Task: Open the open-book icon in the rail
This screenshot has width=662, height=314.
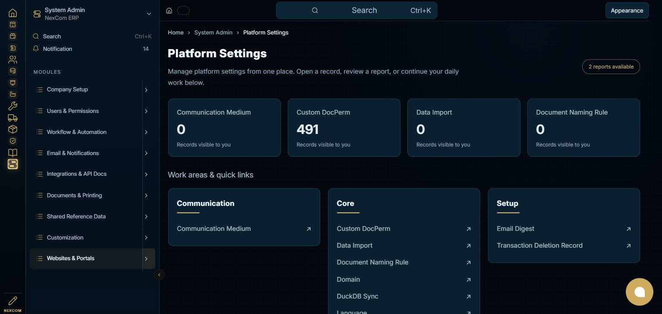Action: point(13,152)
